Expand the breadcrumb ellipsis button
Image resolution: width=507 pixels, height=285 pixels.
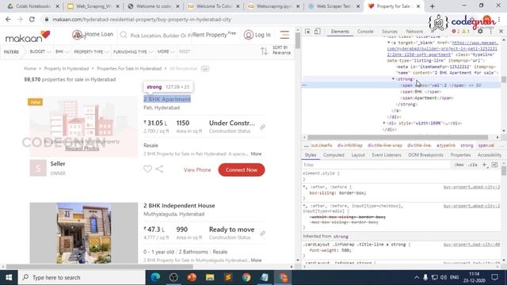coord(205,69)
